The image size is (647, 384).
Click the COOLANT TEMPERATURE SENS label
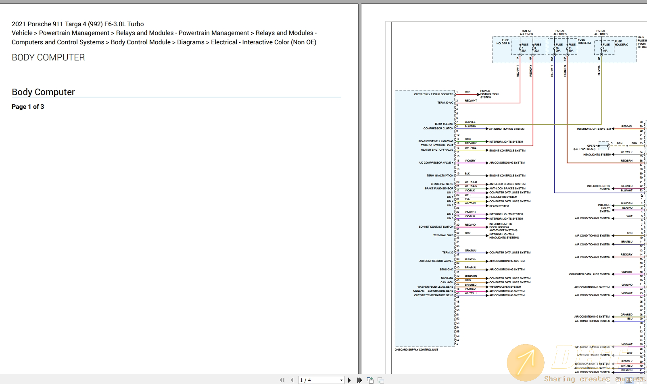click(x=433, y=291)
